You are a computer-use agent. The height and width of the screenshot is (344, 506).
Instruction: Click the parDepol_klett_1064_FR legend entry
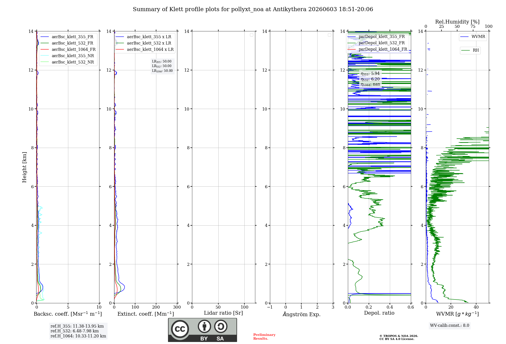coord(377,49)
